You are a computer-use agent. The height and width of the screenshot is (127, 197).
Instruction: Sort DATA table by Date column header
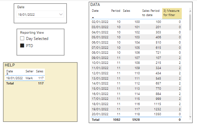pos(95,11)
